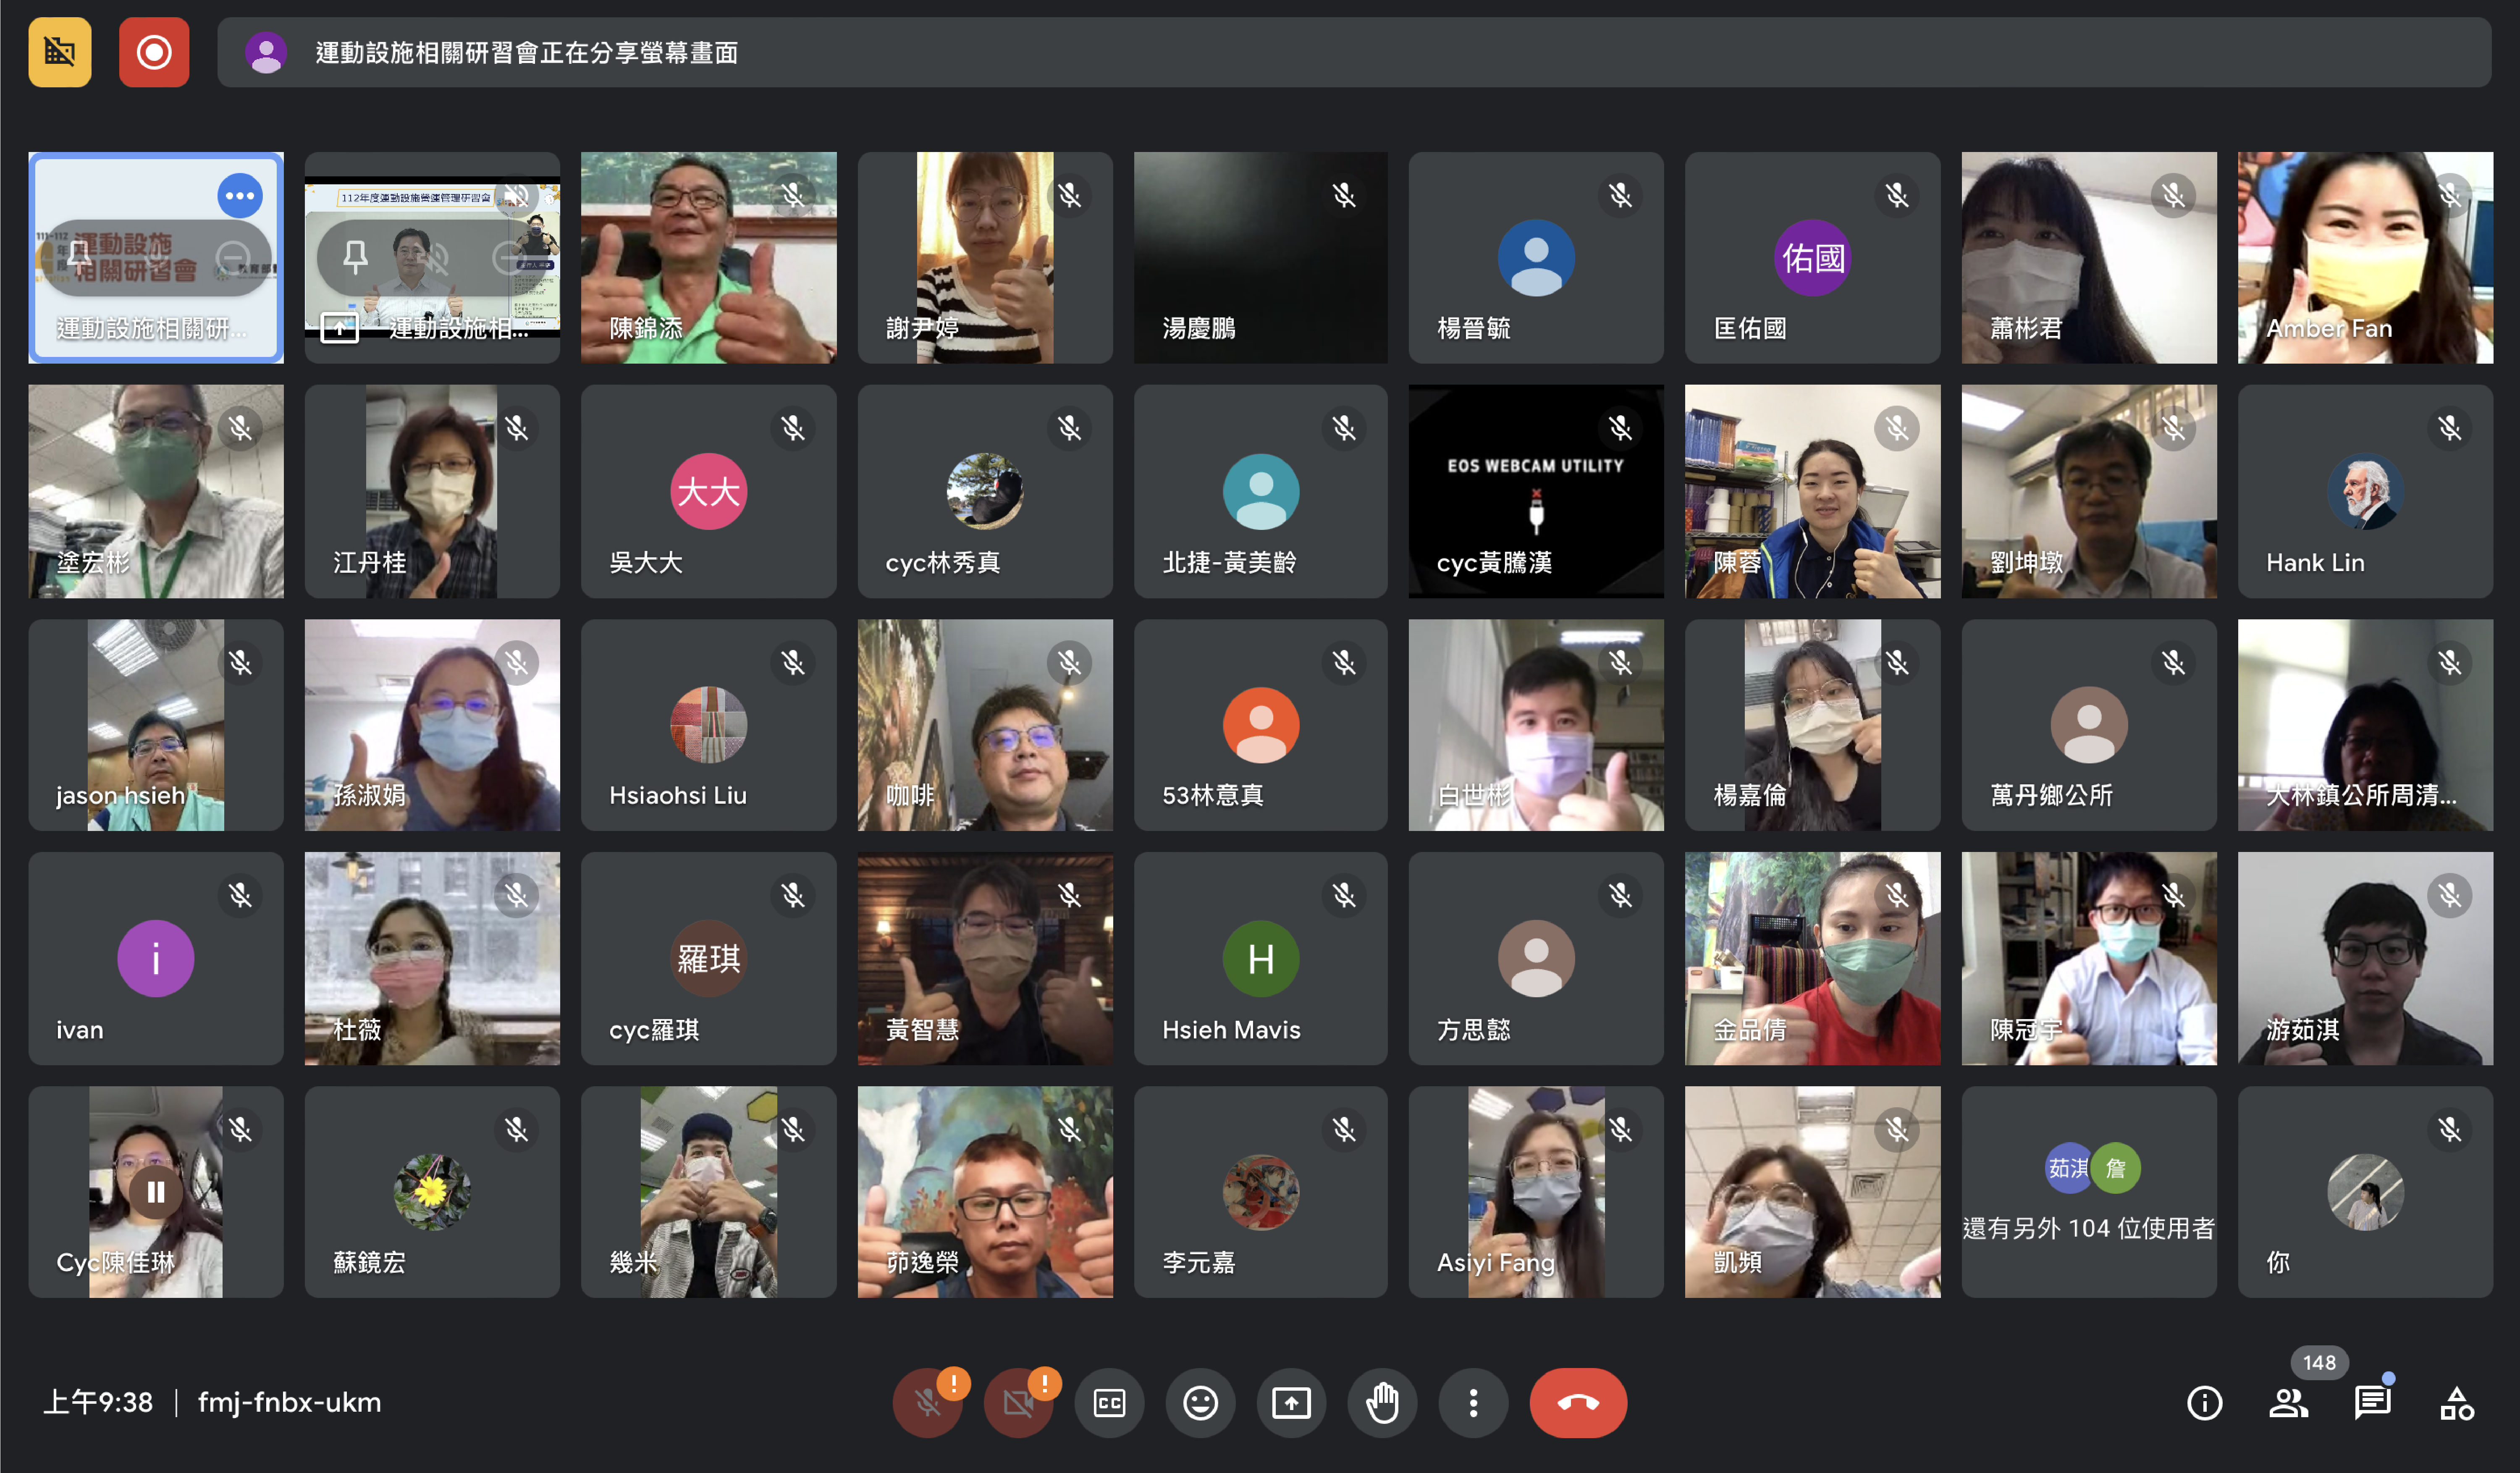Open the 還有另外 104 位使用者 tile
Screen dimensions: 2520x1473
click(2089, 1192)
